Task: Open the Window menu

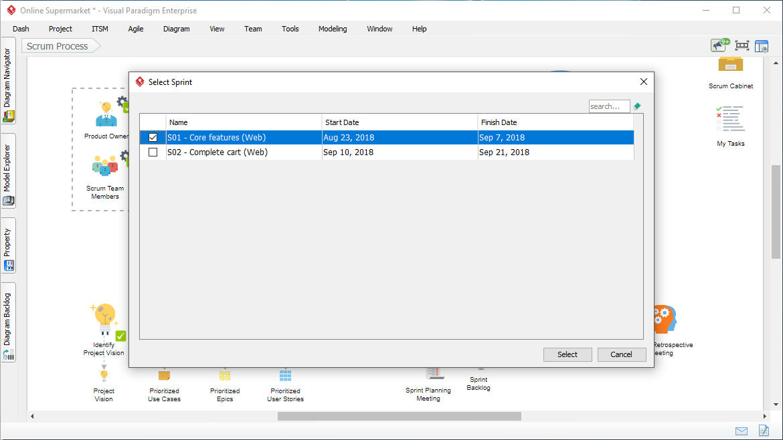Action: click(379, 29)
